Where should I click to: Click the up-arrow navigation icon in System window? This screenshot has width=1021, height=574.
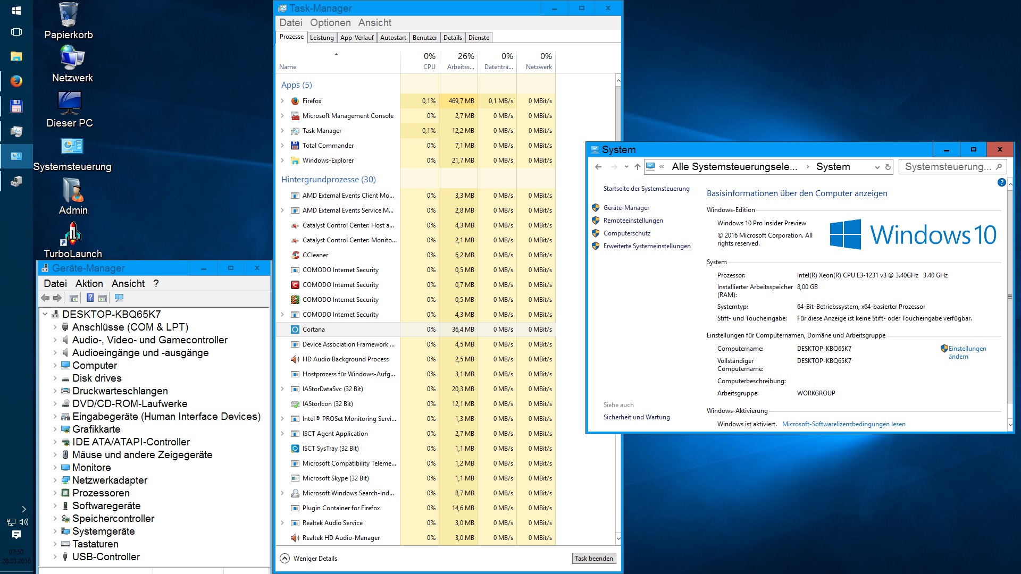637,167
